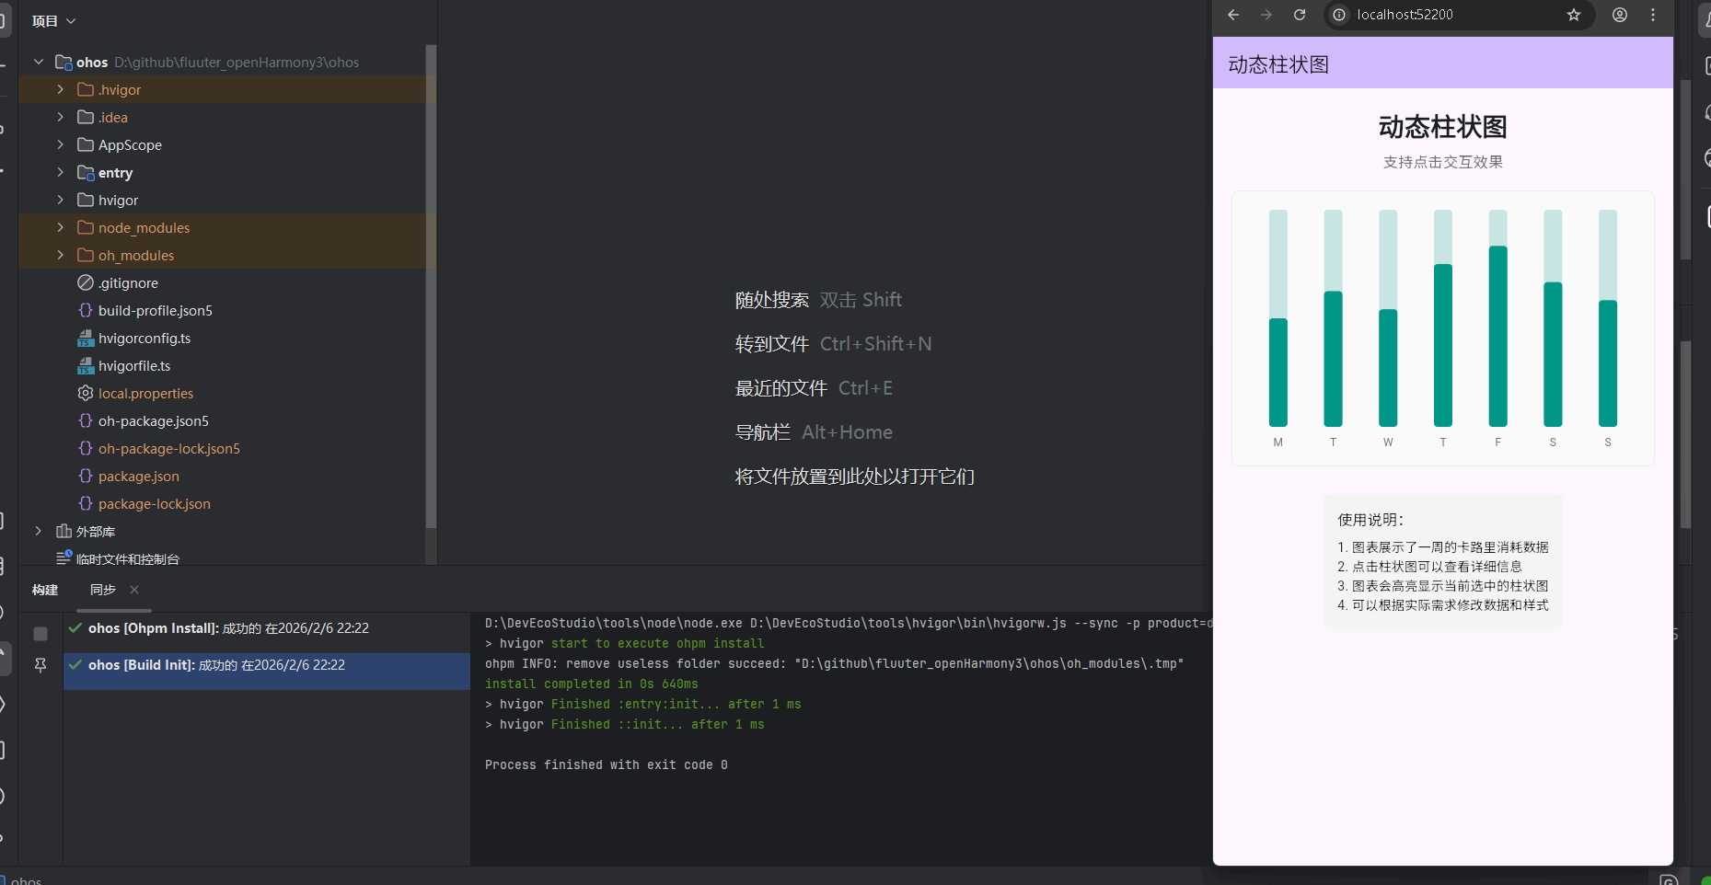1711x885 pixels.
Task: Select package-lock.json file
Action: click(x=155, y=504)
